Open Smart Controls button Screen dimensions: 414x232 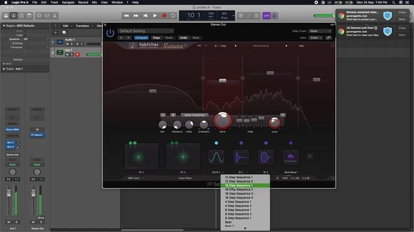[x=39, y=15]
